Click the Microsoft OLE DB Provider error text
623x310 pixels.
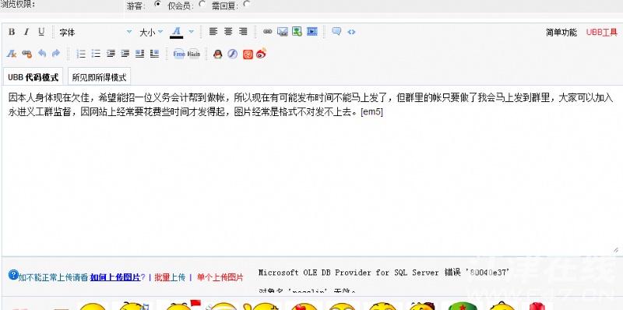click(x=383, y=273)
